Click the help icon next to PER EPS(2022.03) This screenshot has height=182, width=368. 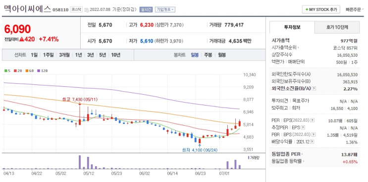(312, 120)
